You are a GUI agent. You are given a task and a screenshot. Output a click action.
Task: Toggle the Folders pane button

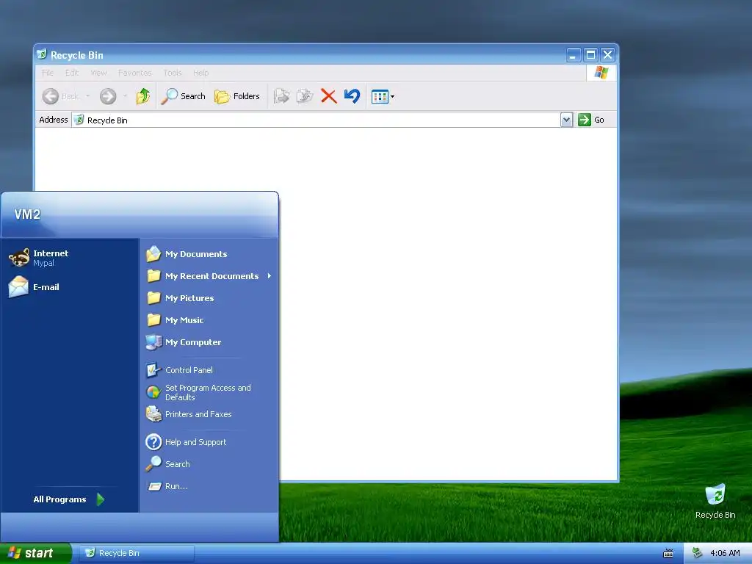(x=237, y=96)
